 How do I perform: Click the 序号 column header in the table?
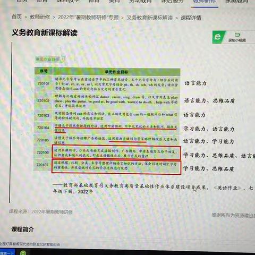click(44, 71)
